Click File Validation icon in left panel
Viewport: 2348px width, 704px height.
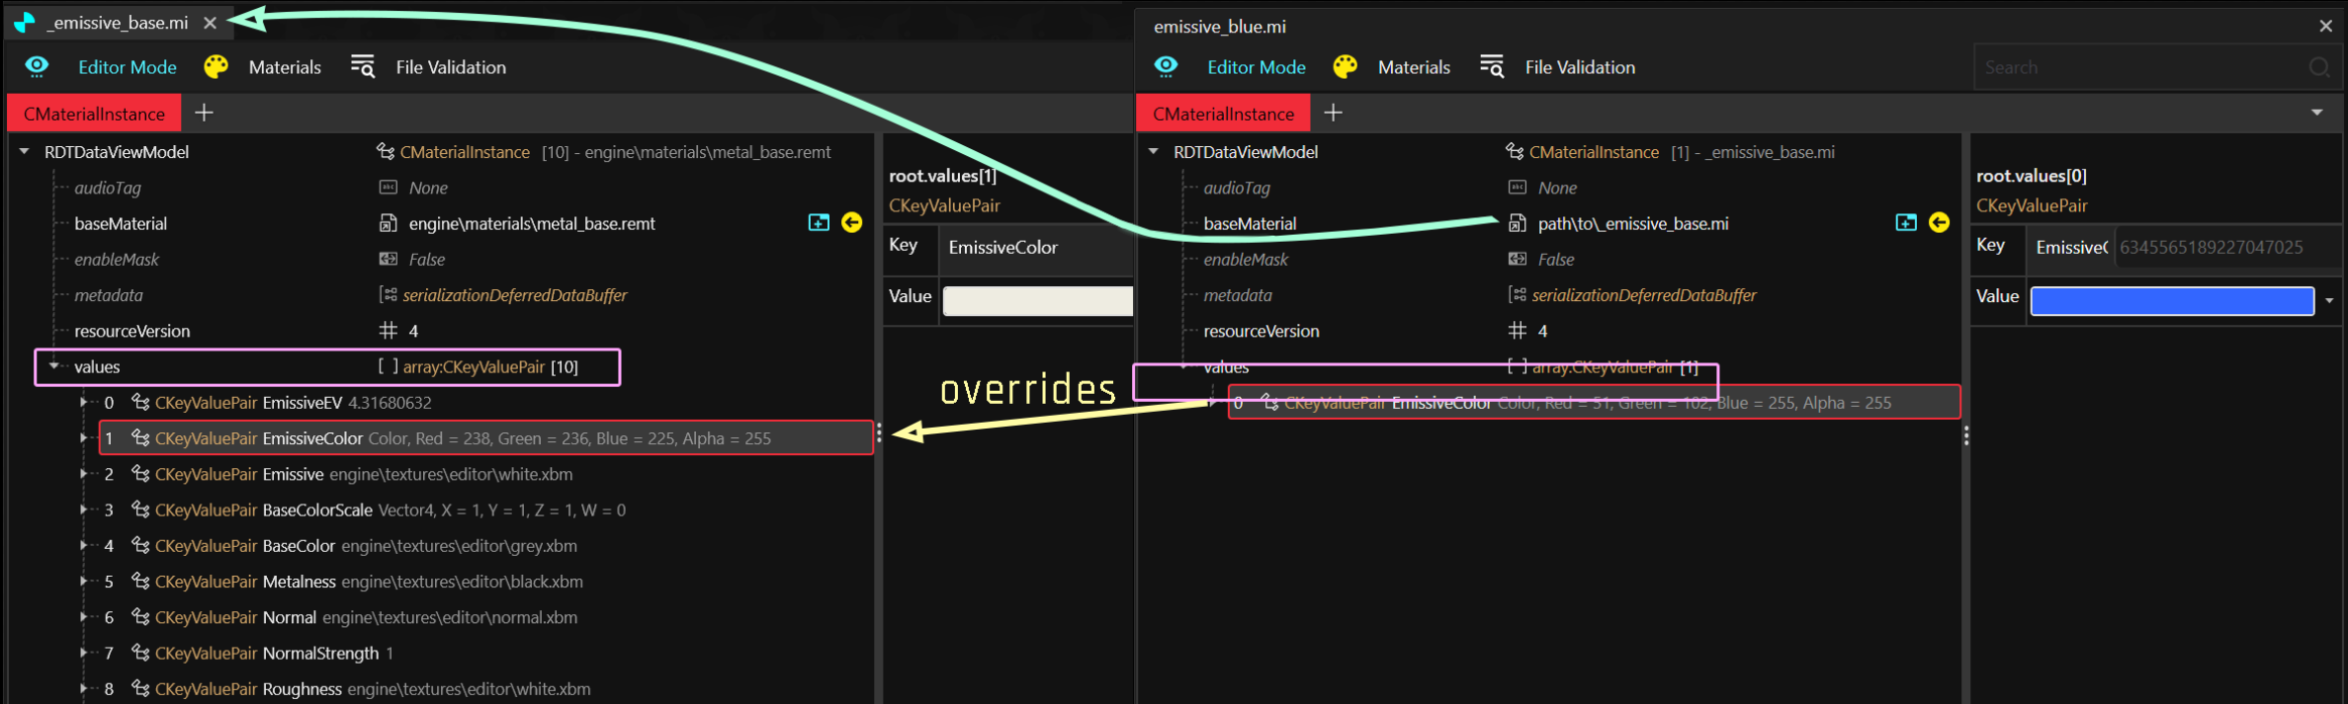[x=363, y=66]
